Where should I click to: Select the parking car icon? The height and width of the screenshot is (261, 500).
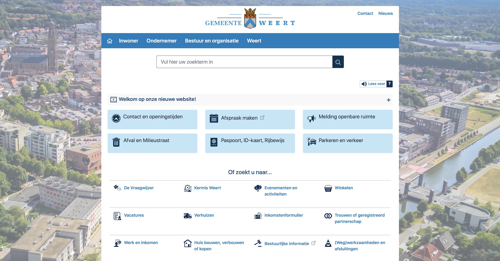[x=311, y=142]
